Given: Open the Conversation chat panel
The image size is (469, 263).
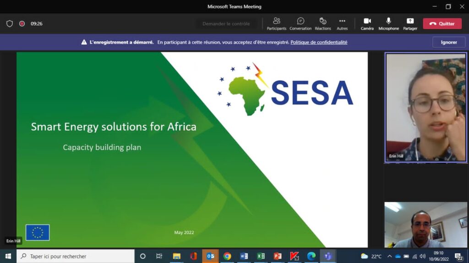Looking at the screenshot, I should click(300, 23).
